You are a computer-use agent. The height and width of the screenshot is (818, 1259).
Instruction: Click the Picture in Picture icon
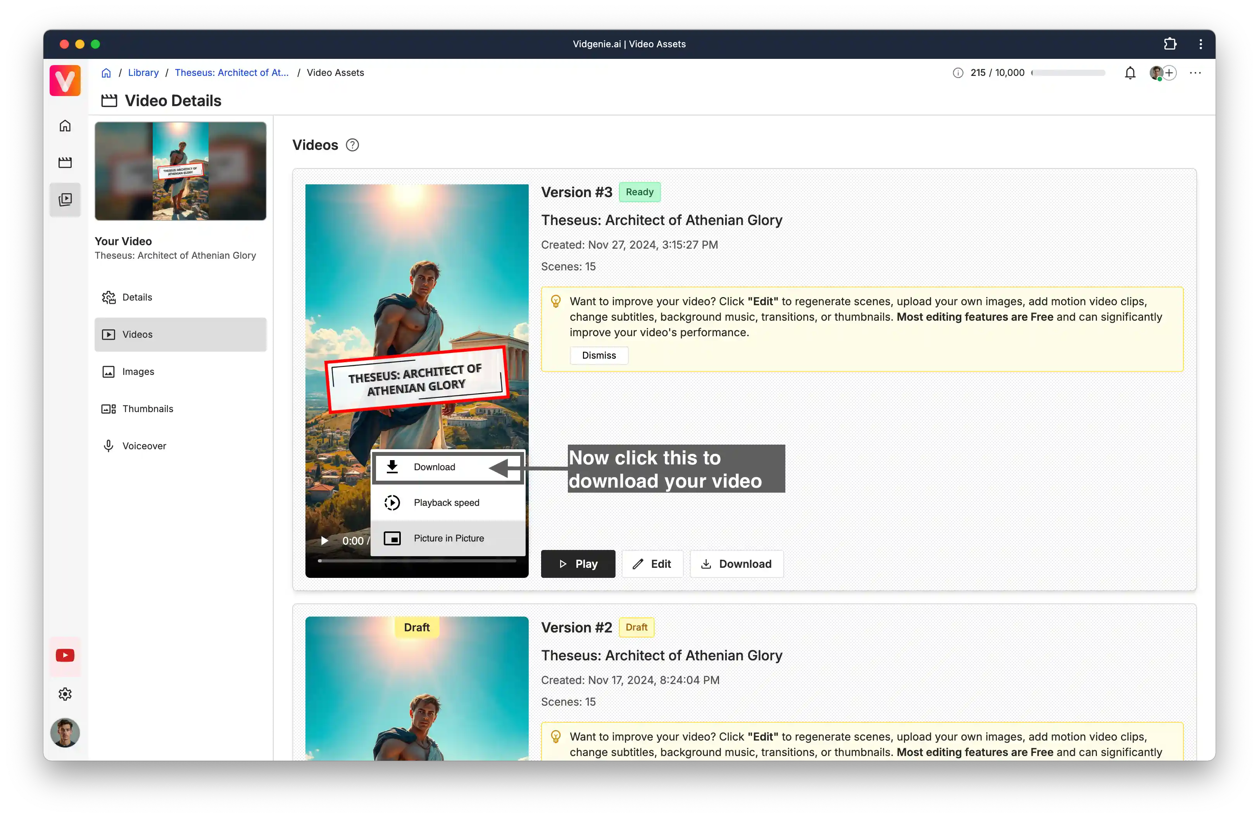coord(391,538)
